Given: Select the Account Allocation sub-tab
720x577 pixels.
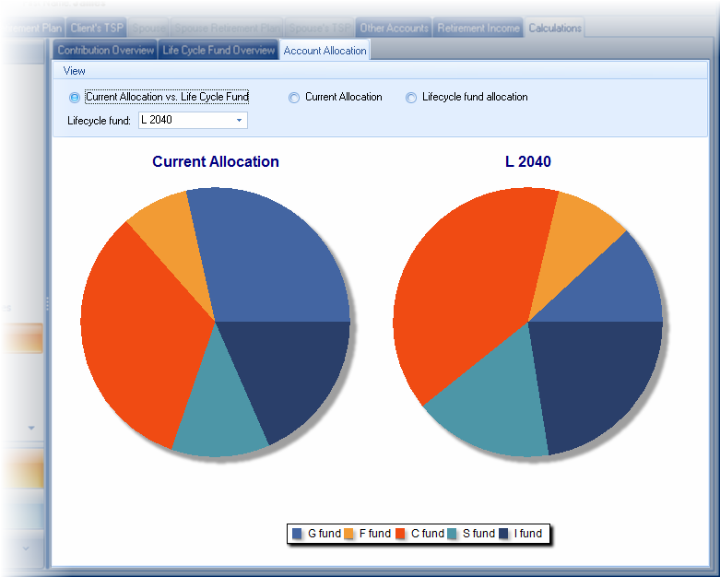Looking at the screenshot, I should click(325, 51).
